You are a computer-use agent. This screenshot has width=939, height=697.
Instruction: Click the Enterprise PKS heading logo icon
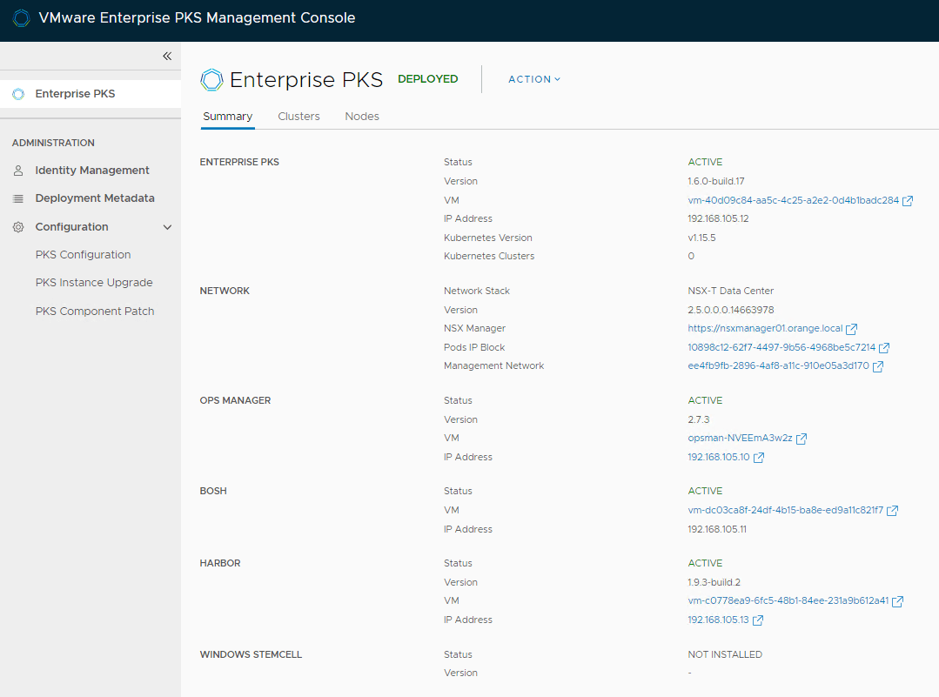coord(211,80)
